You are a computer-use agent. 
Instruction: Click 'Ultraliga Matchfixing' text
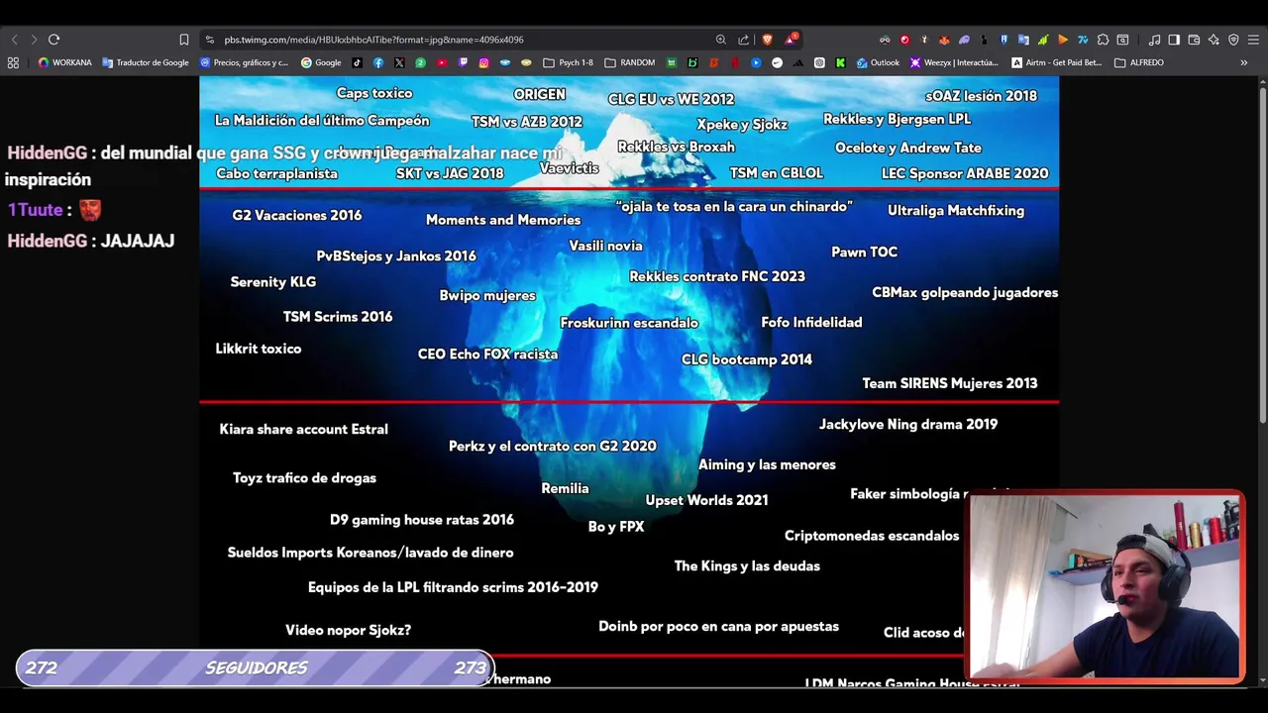956,210
